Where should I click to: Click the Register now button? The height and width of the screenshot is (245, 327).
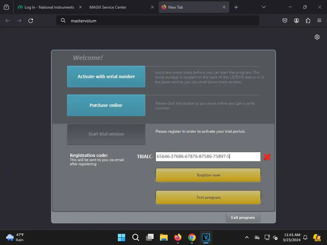(x=208, y=175)
